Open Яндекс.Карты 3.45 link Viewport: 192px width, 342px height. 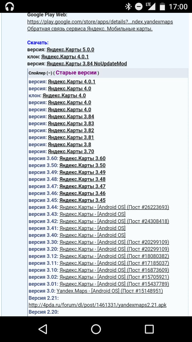82,200
